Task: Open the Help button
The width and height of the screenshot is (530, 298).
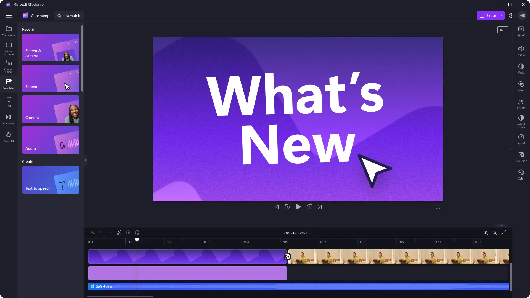Action: tap(511, 15)
